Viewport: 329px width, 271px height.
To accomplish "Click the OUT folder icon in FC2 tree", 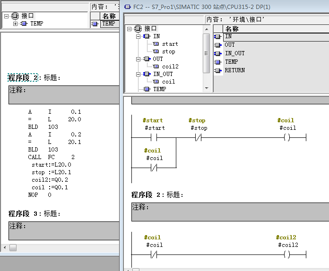I will click(147, 59).
